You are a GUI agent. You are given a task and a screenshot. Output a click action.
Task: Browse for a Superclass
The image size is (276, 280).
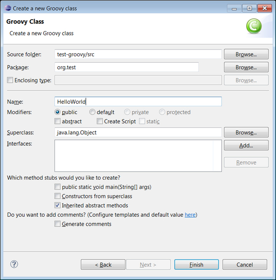pyautogui.click(x=246, y=132)
